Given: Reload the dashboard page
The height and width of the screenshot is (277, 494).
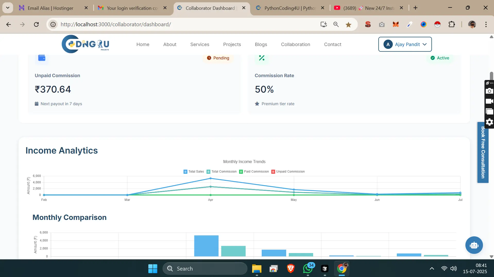Looking at the screenshot, I should (36, 24).
